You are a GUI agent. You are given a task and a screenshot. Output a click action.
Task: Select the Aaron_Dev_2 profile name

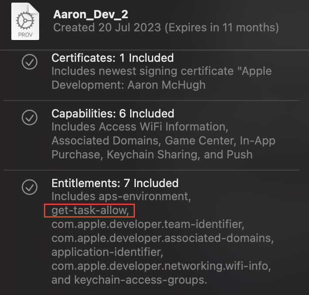(x=91, y=14)
